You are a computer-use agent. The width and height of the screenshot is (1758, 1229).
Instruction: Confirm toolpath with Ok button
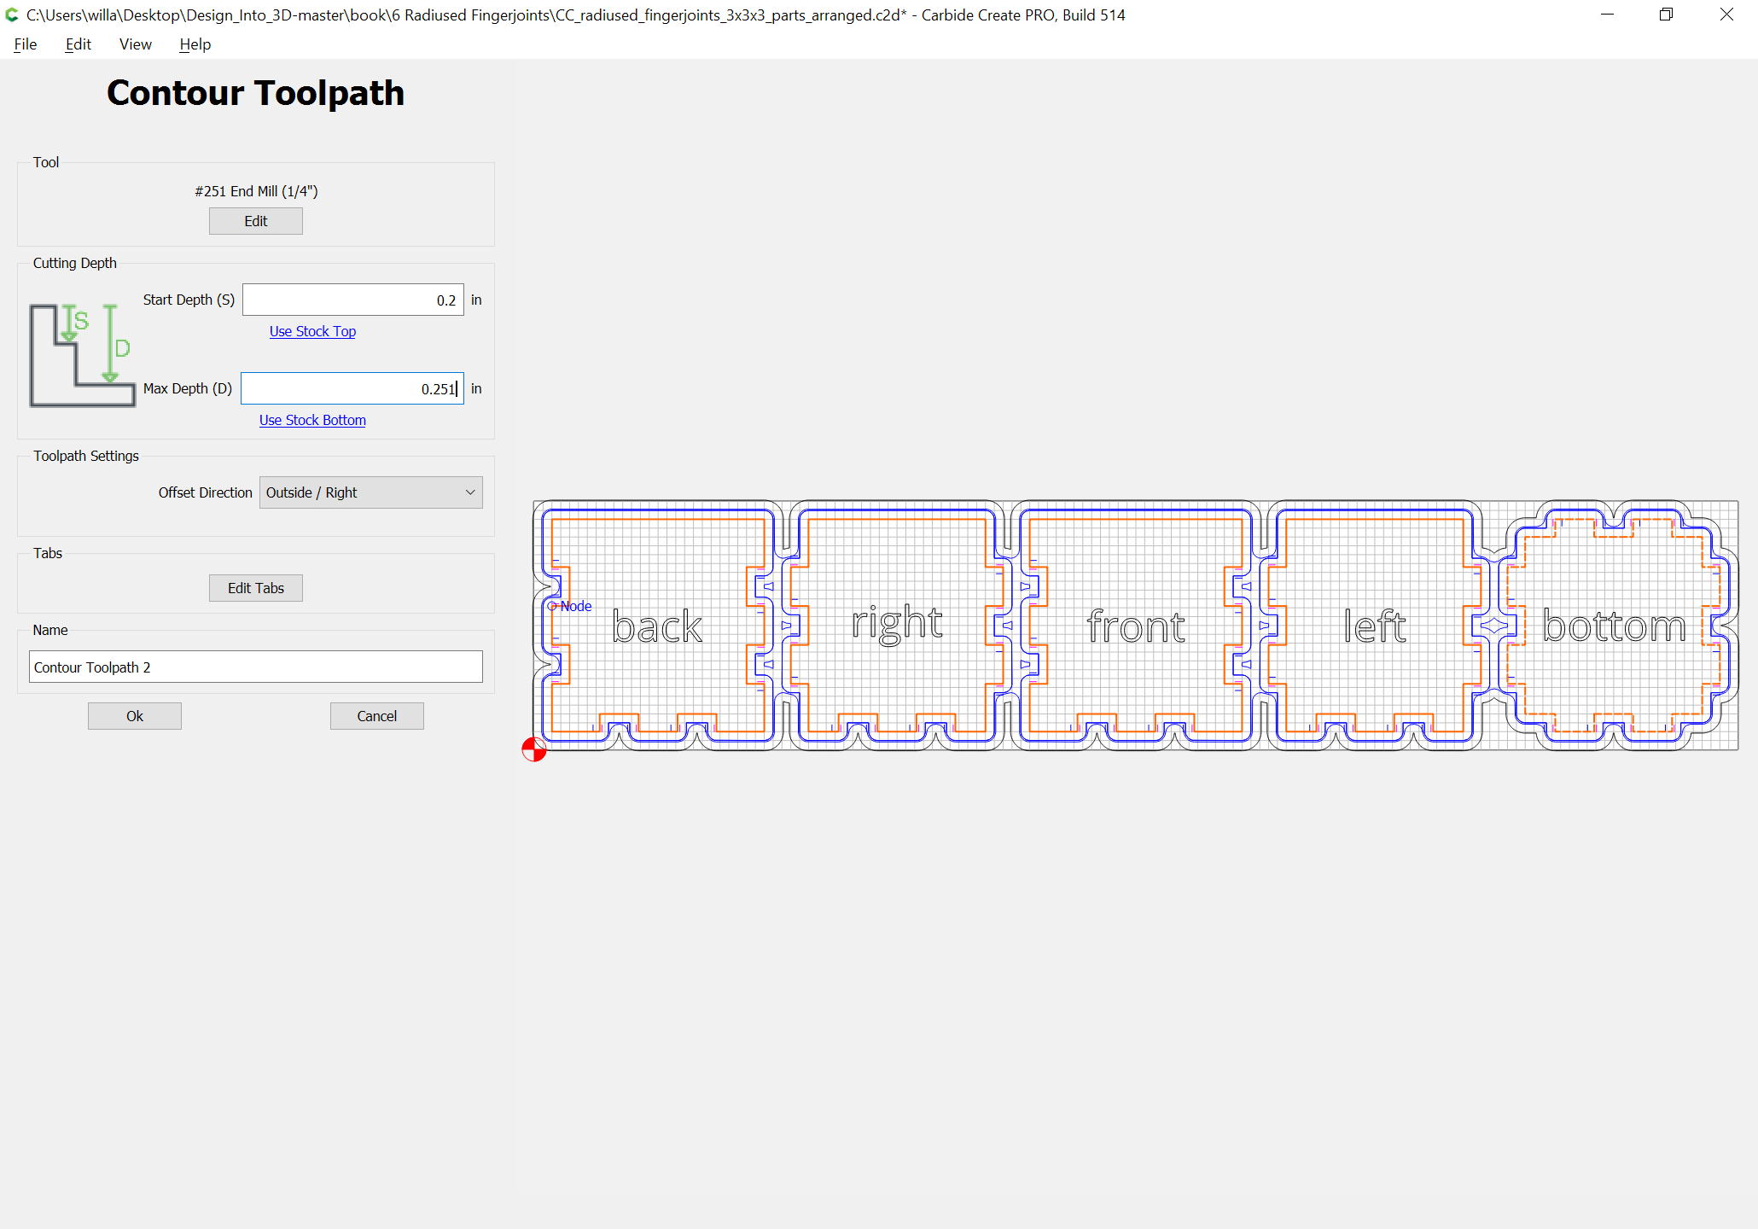[x=135, y=716]
